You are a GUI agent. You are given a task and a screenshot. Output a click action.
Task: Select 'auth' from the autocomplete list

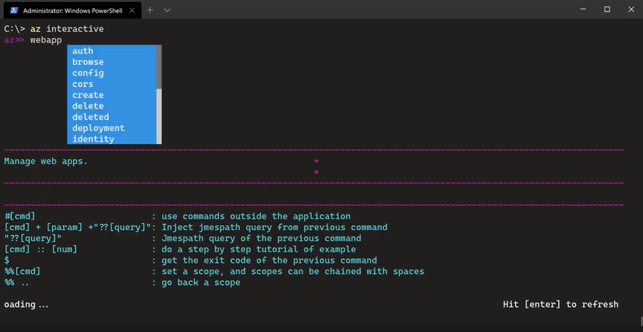tap(83, 51)
